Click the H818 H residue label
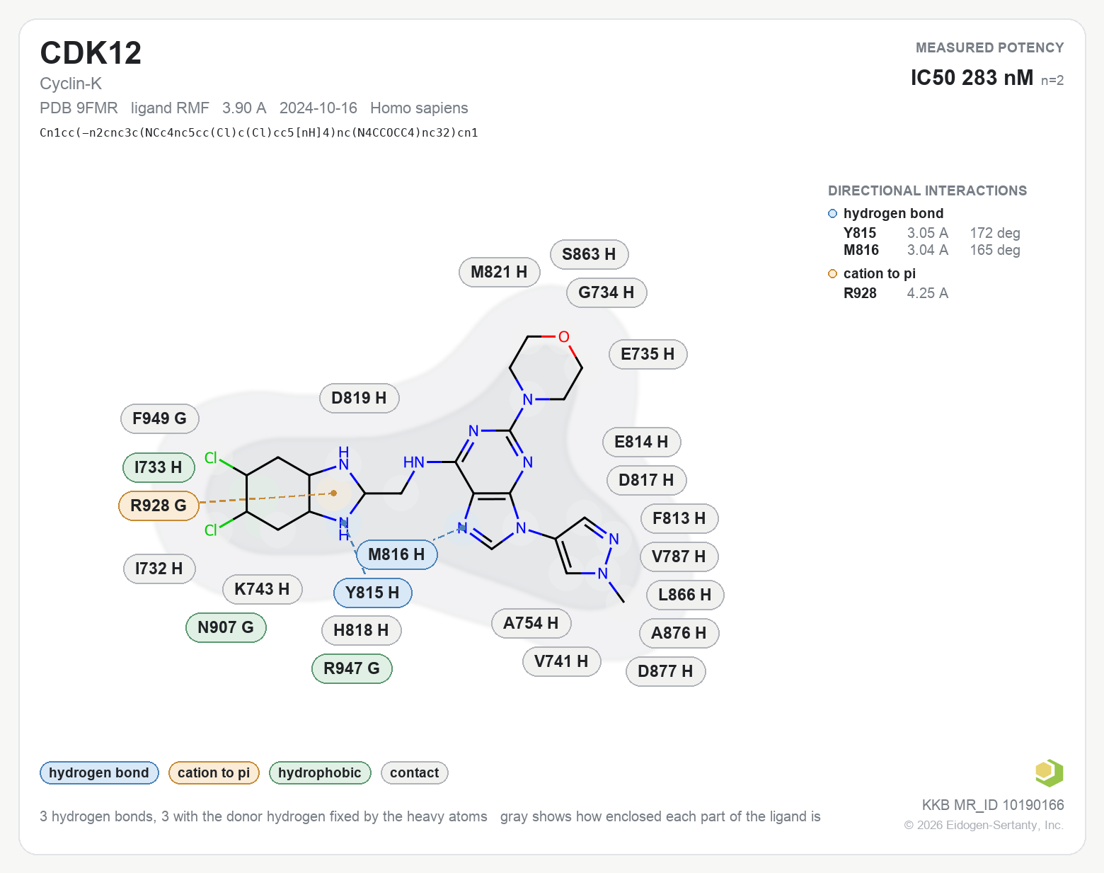Image resolution: width=1104 pixels, height=873 pixels. (361, 630)
